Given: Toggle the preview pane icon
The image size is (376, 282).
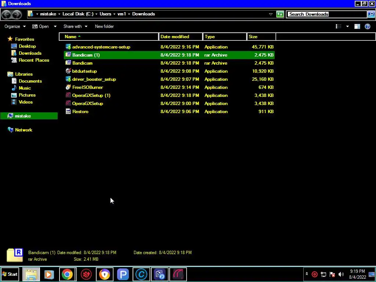Looking at the screenshot, I should coord(357,26).
